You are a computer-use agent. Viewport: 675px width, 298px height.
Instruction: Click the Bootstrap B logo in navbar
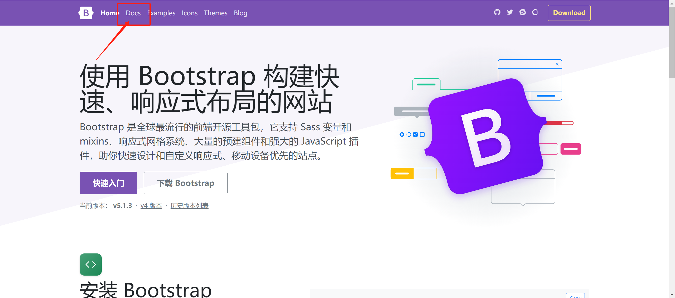coord(86,13)
